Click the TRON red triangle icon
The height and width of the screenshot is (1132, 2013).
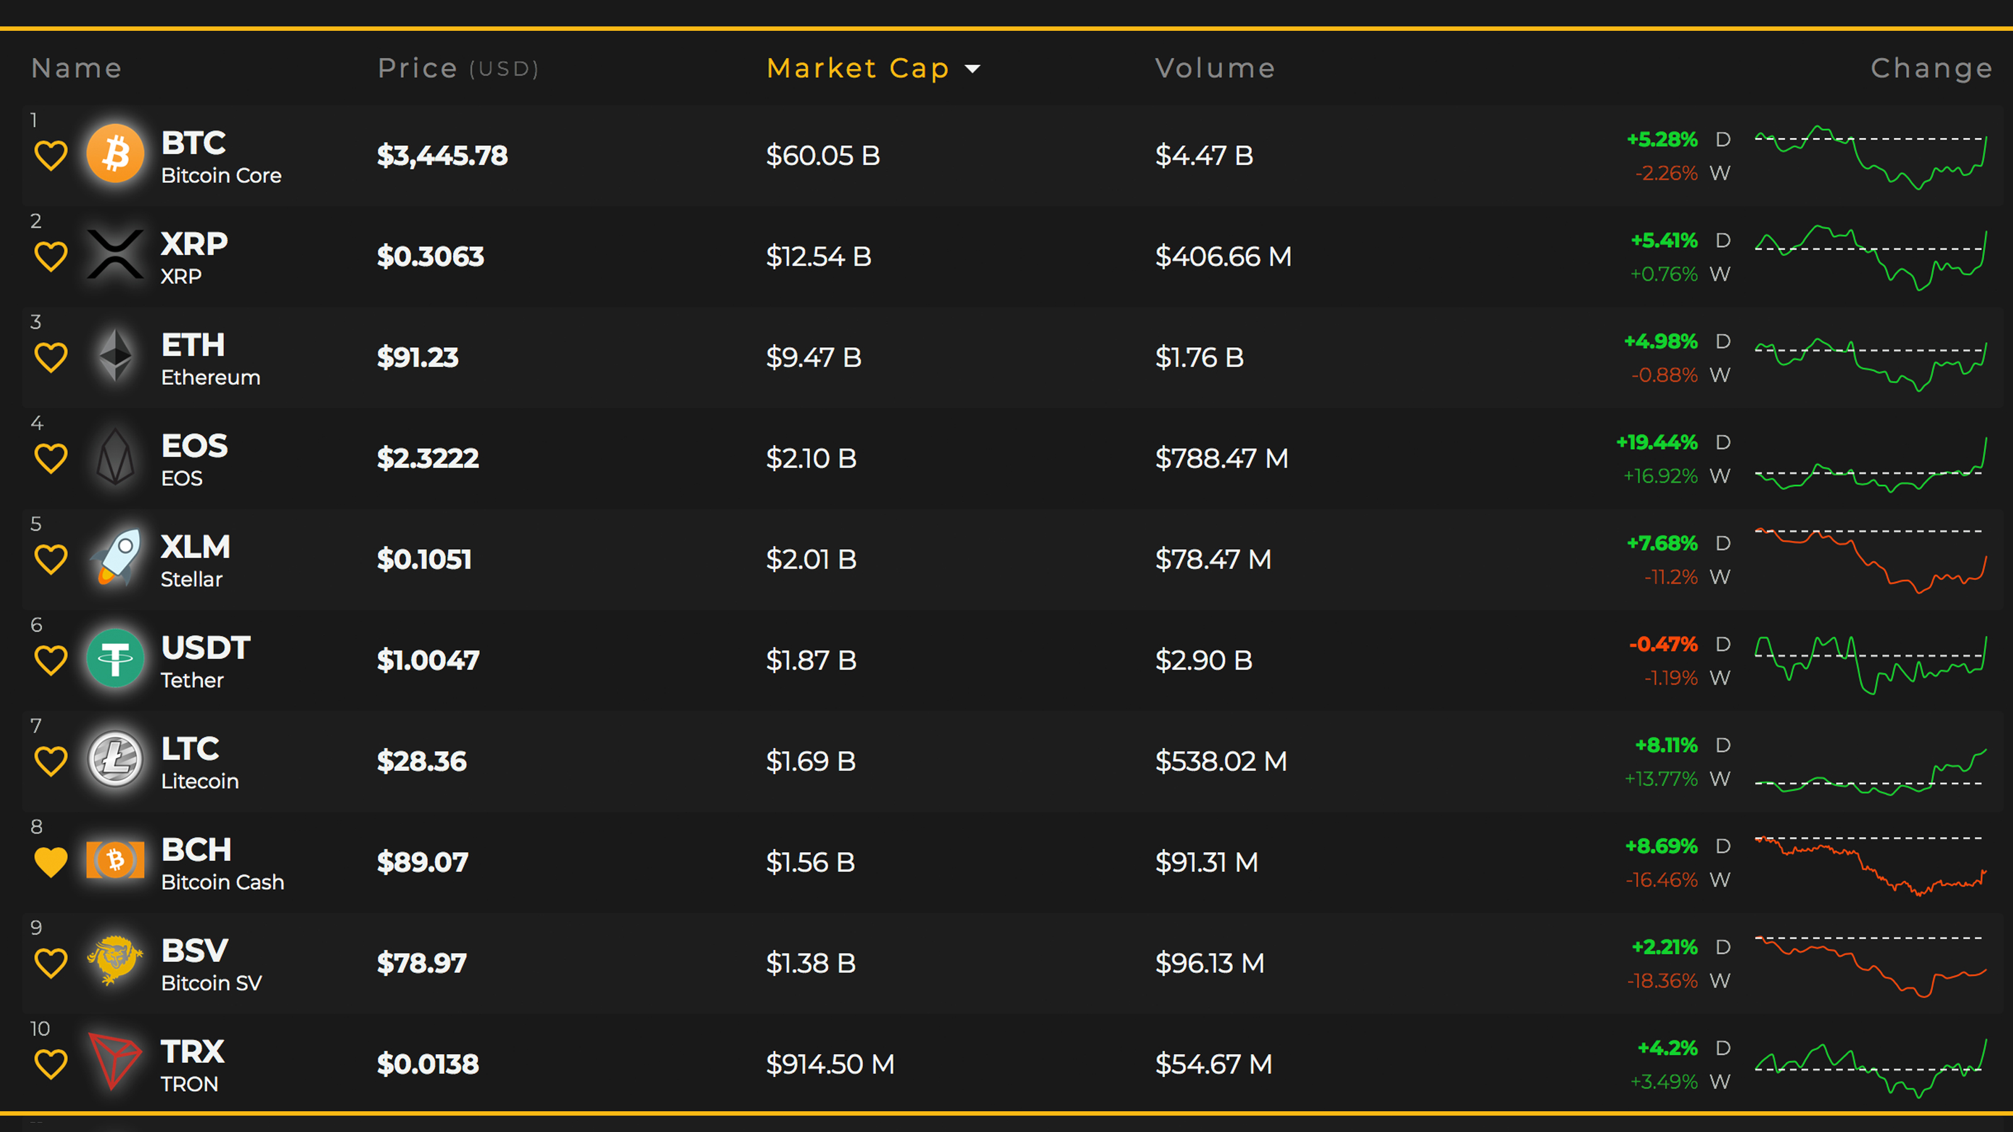[x=114, y=1062]
